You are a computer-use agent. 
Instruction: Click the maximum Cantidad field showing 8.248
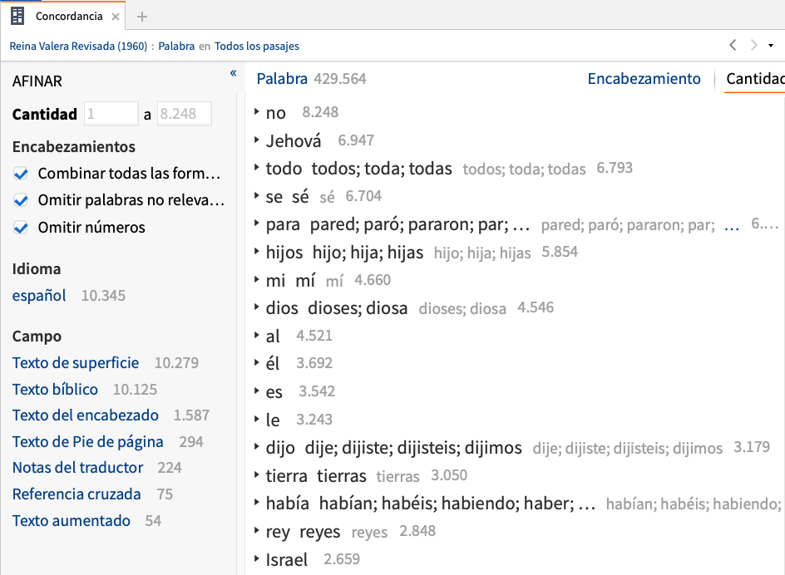(x=185, y=114)
